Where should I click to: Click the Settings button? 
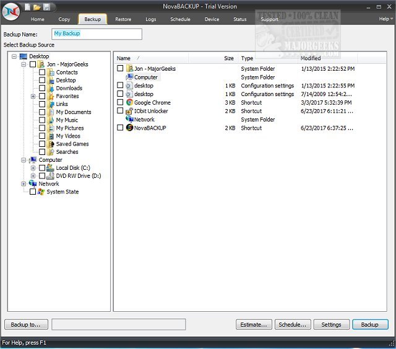point(332,324)
